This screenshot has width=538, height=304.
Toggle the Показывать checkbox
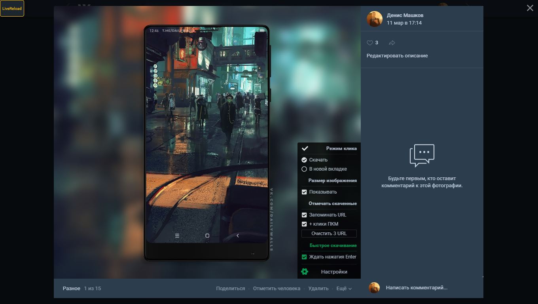304,192
